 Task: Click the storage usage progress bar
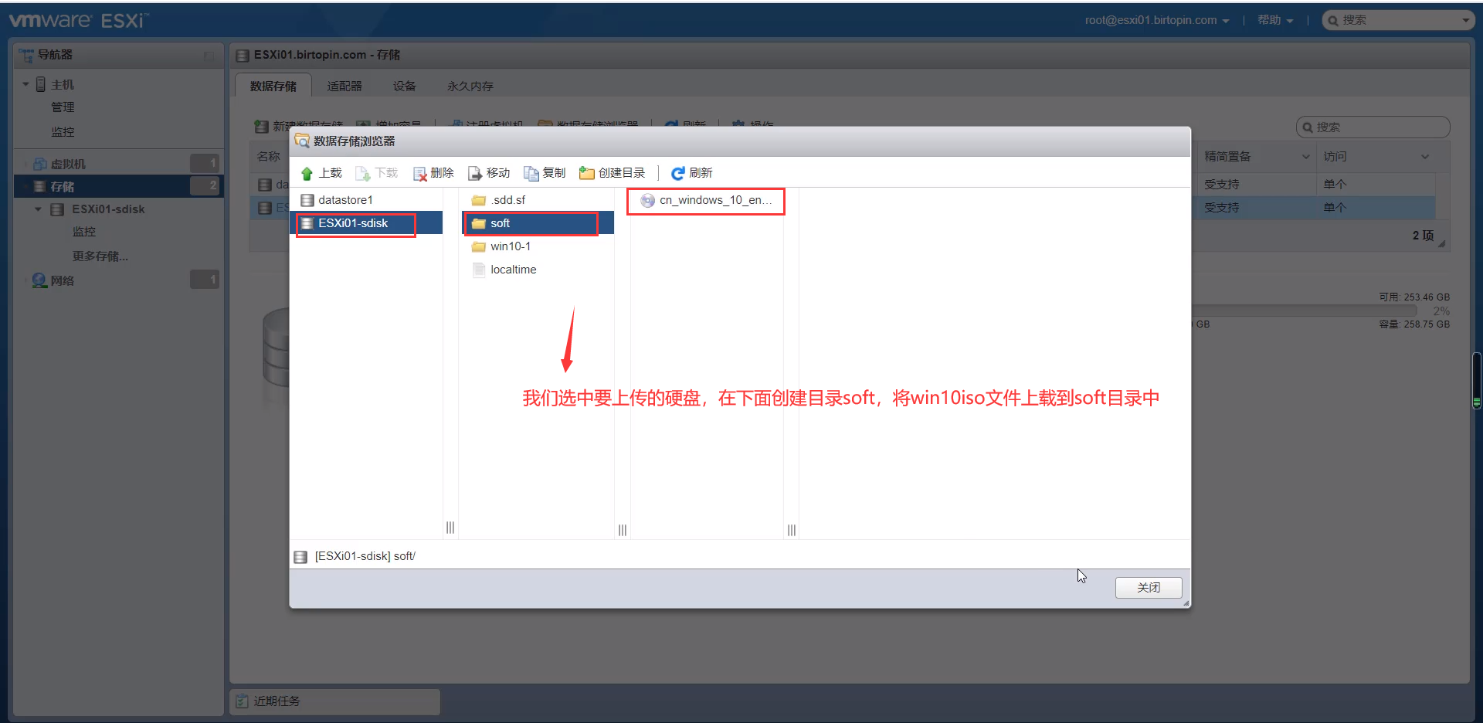[x=1305, y=311]
